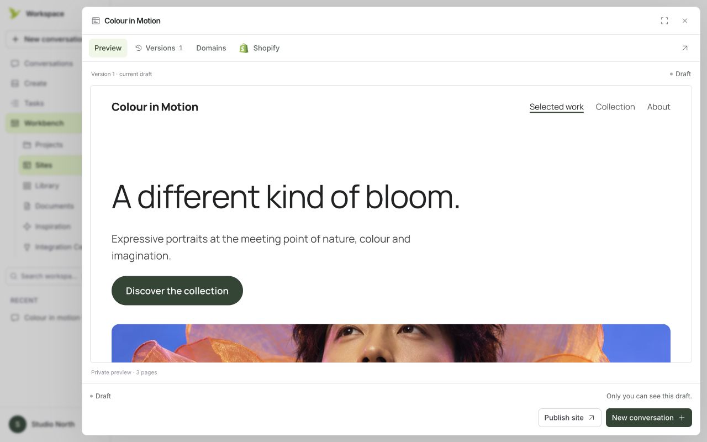Screen dimensions: 707x442
Task: Click Discover the collection button
Action: [177, 291]
